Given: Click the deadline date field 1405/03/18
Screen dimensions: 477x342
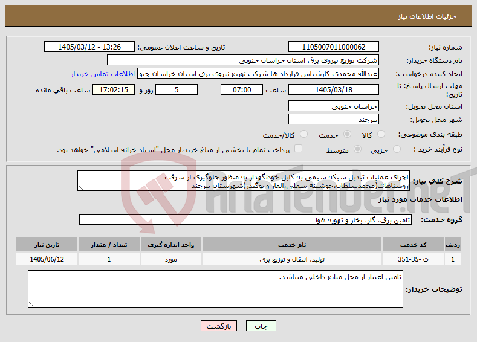Looking at the screenshot, I should [333, 89].
